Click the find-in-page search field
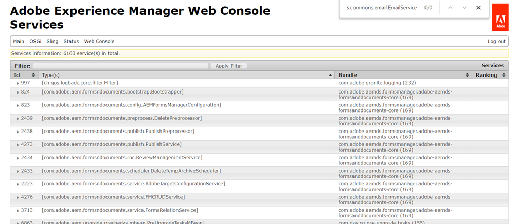The width and height of the screenshot is (514, 224). pyautogui.click(x=381, y=8)
